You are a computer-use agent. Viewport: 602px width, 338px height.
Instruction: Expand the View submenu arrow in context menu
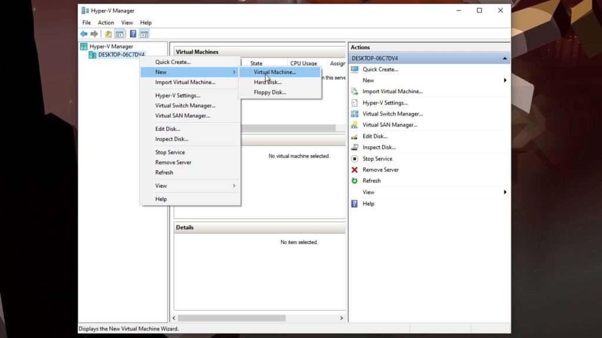[x=234, y=185]
